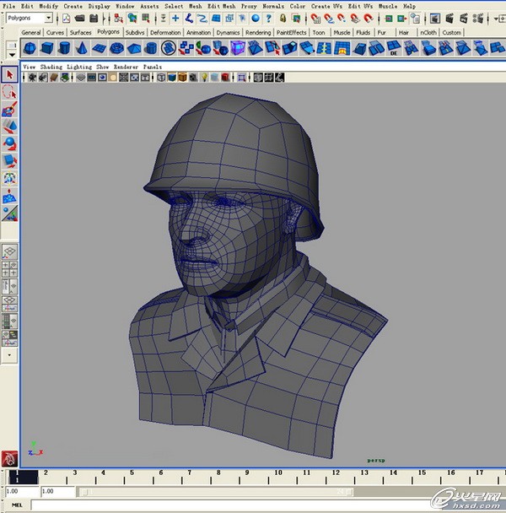This screenshot has width=506, height=513.
Task: Click the animation start time field
Action: tap(22, 491)
